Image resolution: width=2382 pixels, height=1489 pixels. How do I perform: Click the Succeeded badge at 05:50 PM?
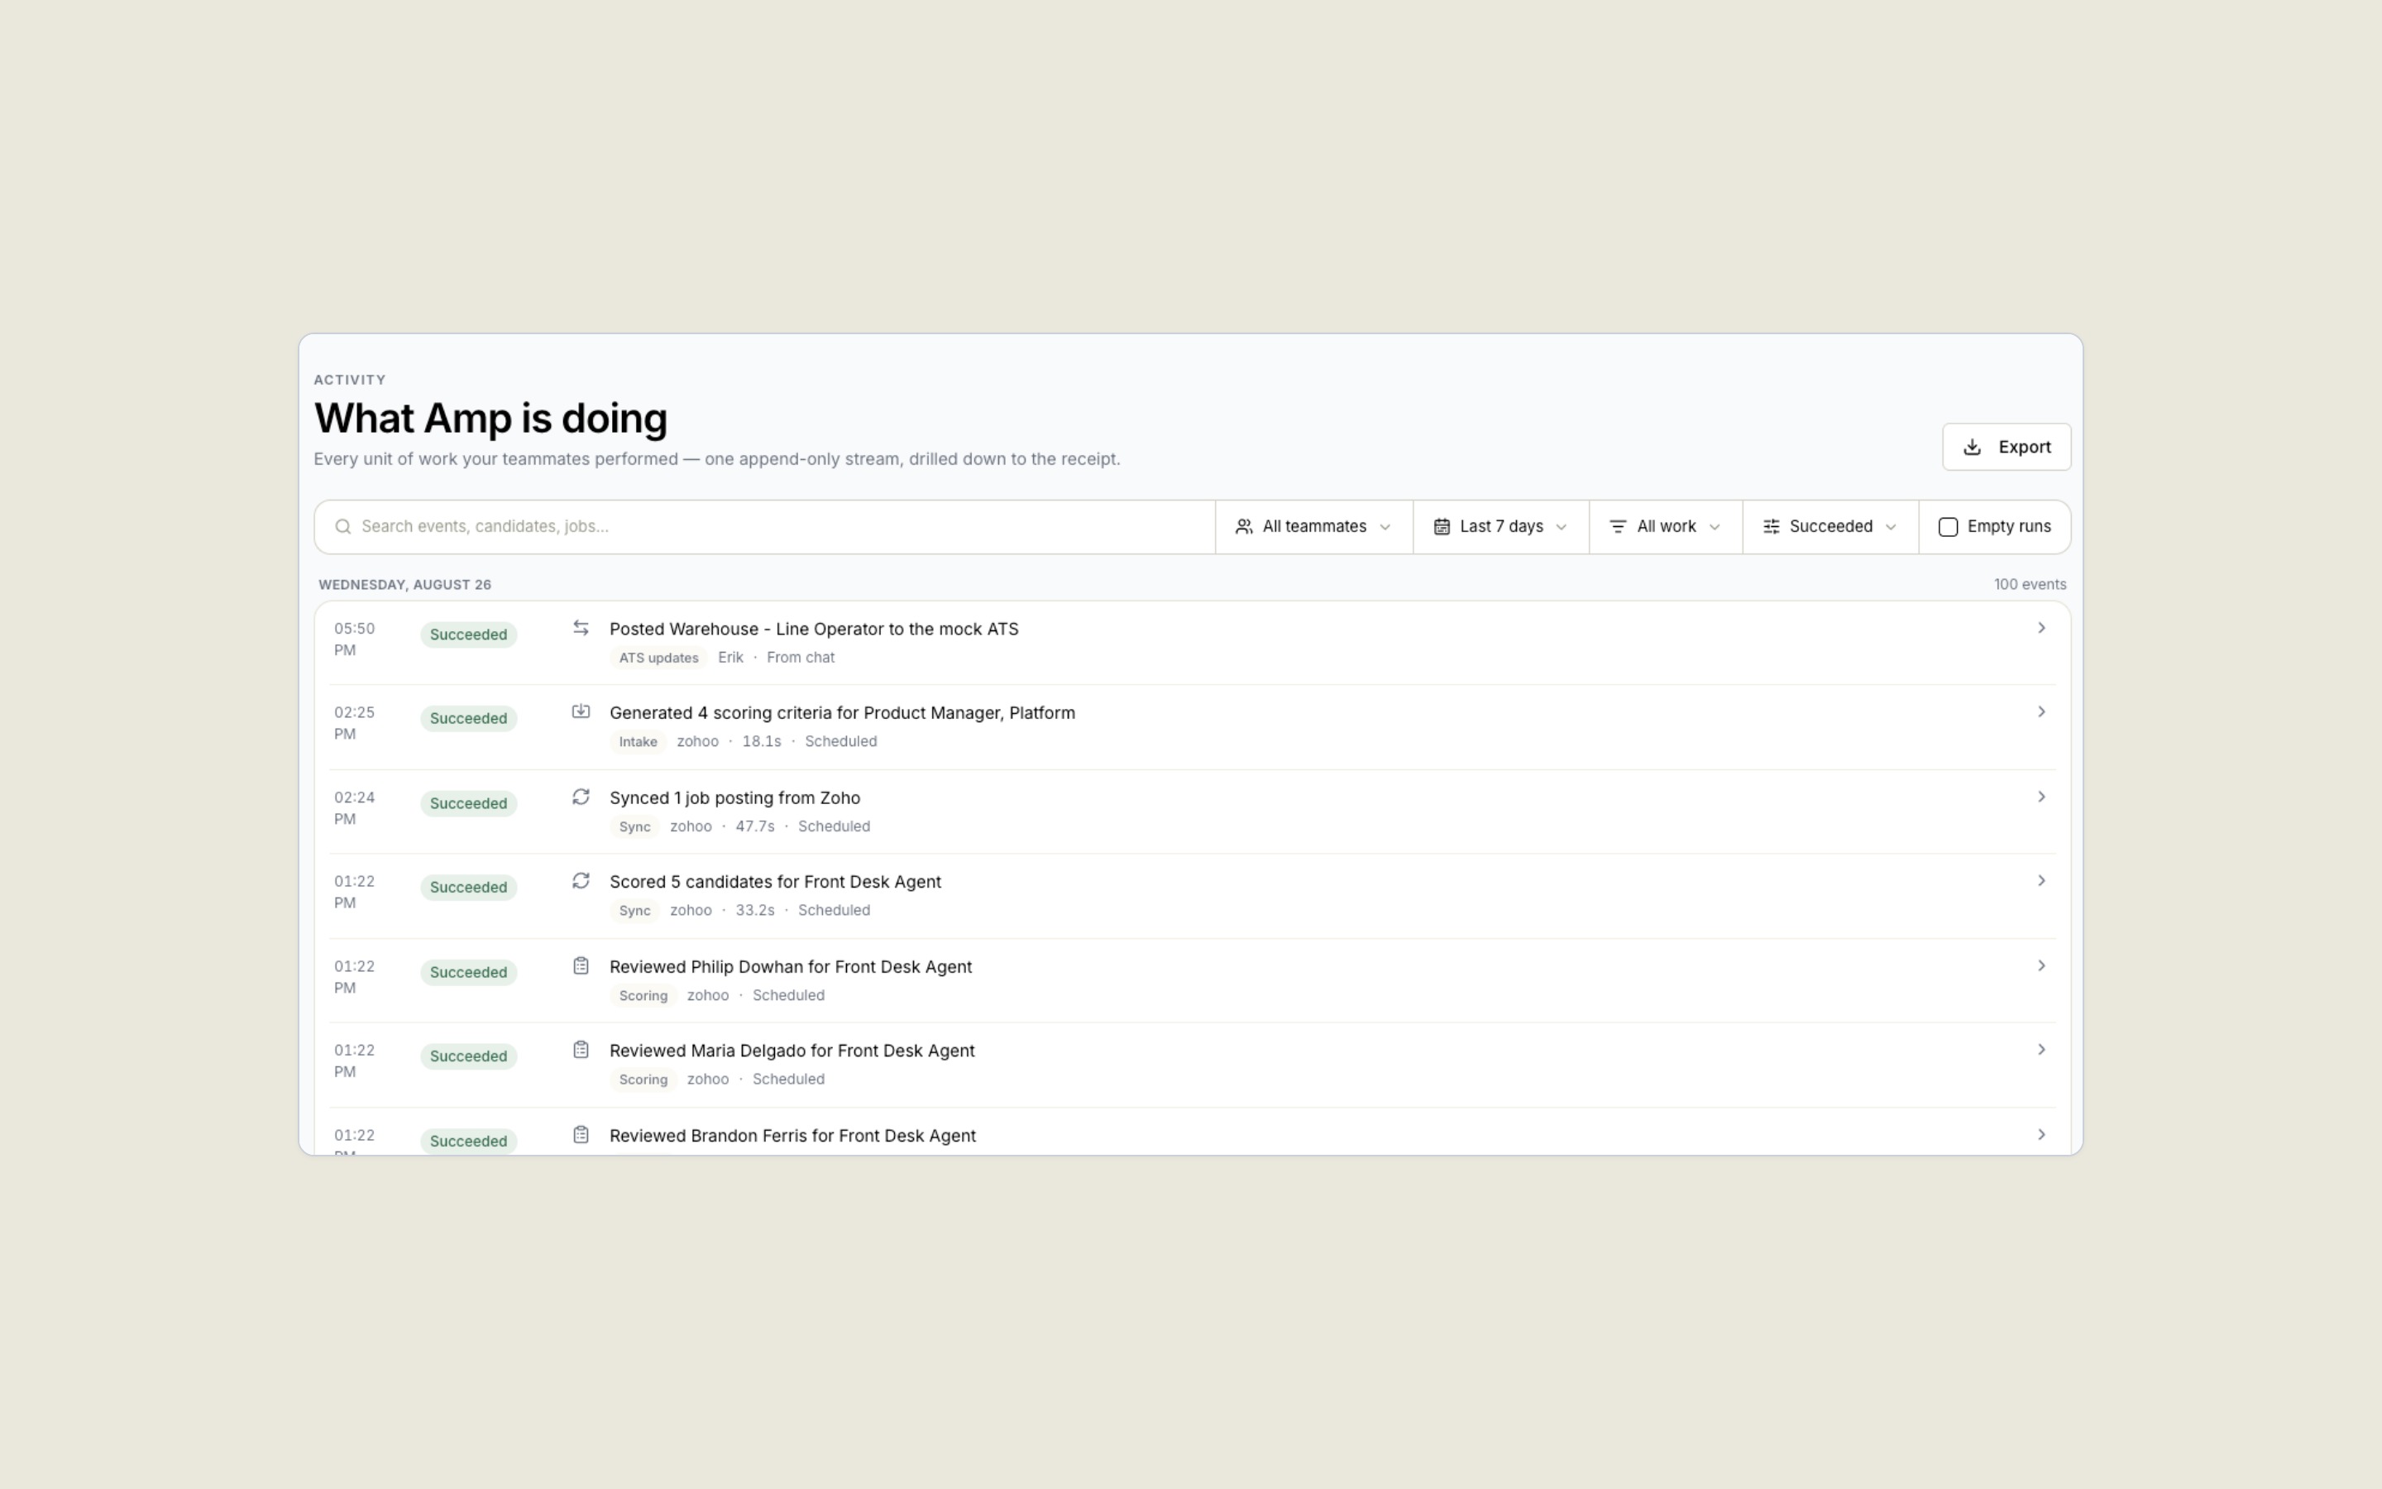[x=468, y=634]
